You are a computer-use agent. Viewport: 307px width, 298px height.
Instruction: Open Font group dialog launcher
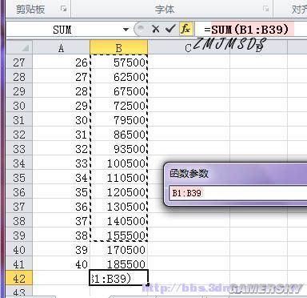click(265, 9)
